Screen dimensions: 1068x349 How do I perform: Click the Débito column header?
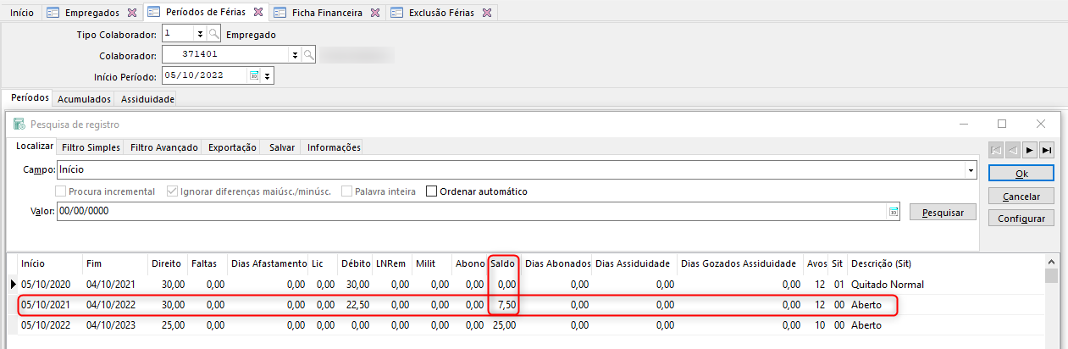(x=356, y=263)
